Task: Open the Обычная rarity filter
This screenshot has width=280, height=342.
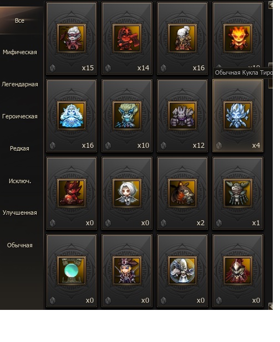Action: click(19, 245)
